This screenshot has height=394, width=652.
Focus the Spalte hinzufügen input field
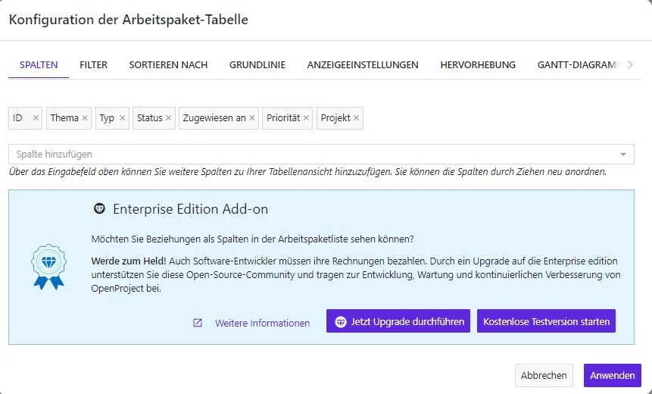tap(321, 155)
